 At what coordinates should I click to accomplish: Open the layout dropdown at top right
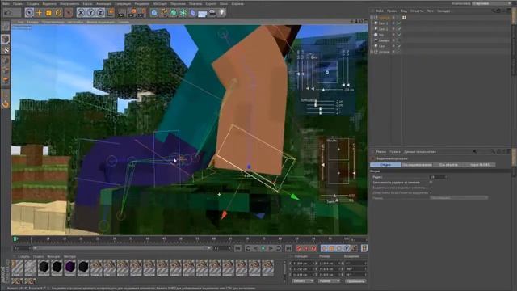pos(492,3)
